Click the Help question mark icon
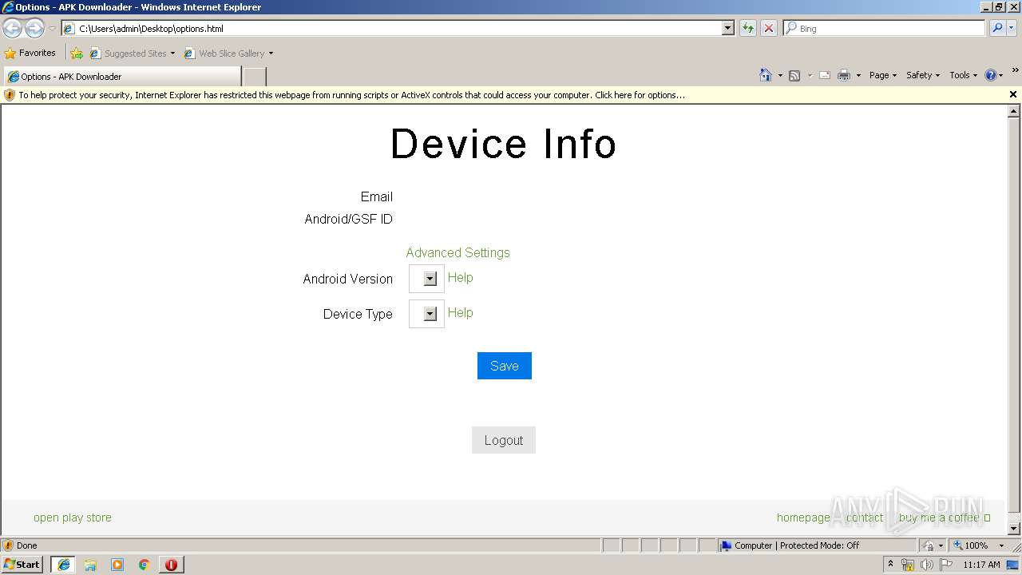Screen dimensions: 1022x575 991,75
